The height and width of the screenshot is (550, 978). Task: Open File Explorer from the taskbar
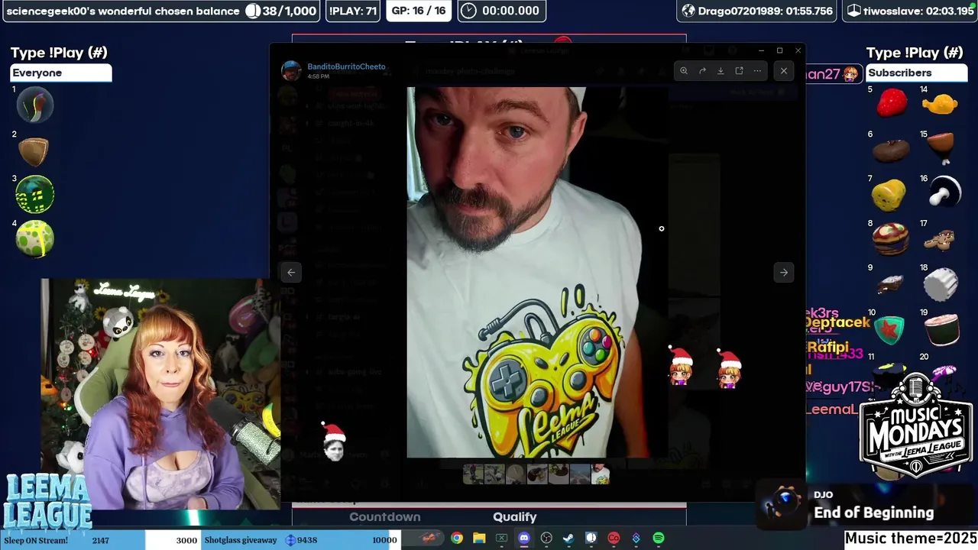click(479, 539)
